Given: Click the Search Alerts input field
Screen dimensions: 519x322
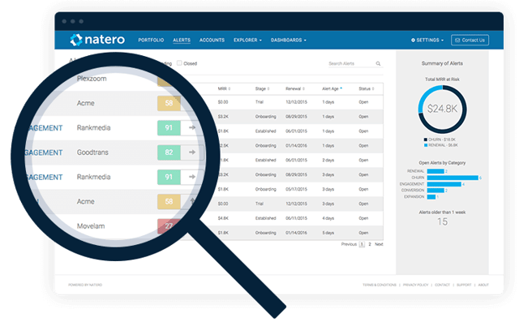Looking at the screenshot, I should [x=351, y=63].
